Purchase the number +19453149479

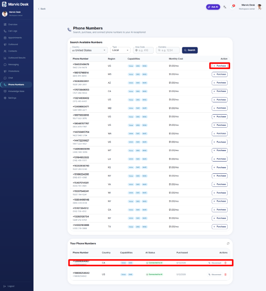point(219,66)
